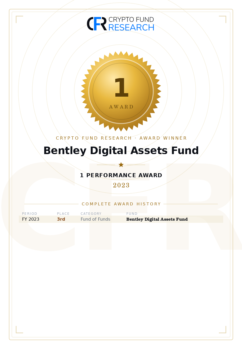Image resolution: width=242 pixels, height=349 pixels.
Task: Click "CRYPTO FUND RESEARCH · AWARD WINNER" text
Action: [121, 138]
